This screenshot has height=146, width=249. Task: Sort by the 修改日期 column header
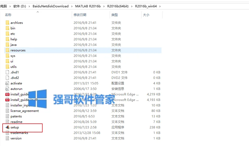[80, 15]
